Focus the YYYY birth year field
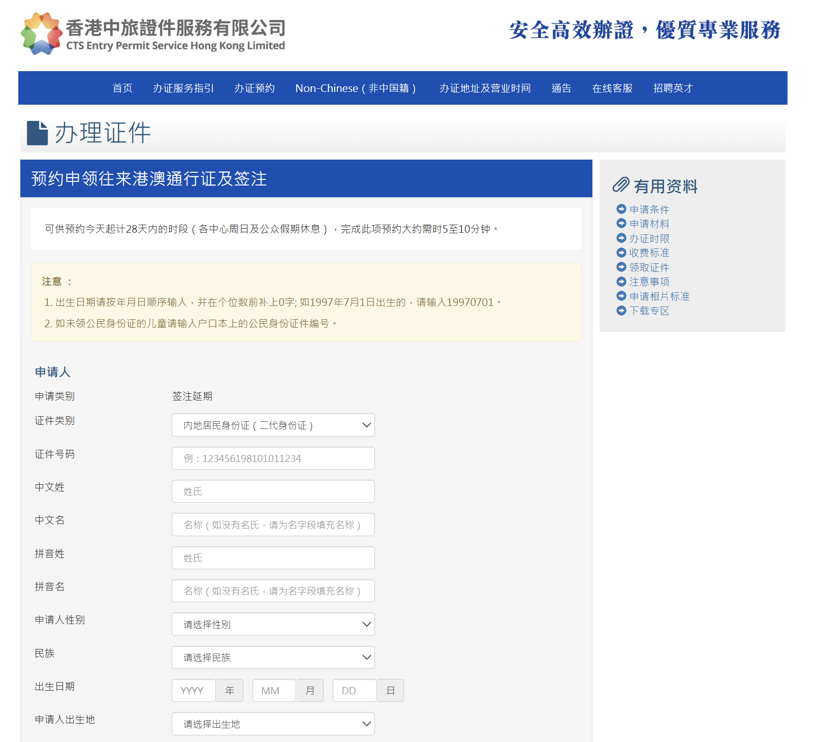Image resolution: width=817 pixels, height=742 pixels. click(x=194, y=690)
